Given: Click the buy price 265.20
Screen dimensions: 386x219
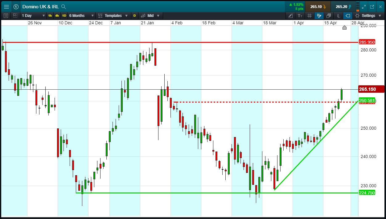Looking at the screenshot, I should (343, 6).
